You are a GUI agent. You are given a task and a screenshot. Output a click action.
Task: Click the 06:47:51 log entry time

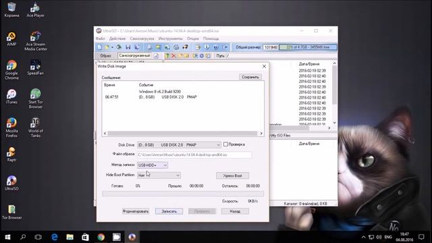(x=111, y=97)
